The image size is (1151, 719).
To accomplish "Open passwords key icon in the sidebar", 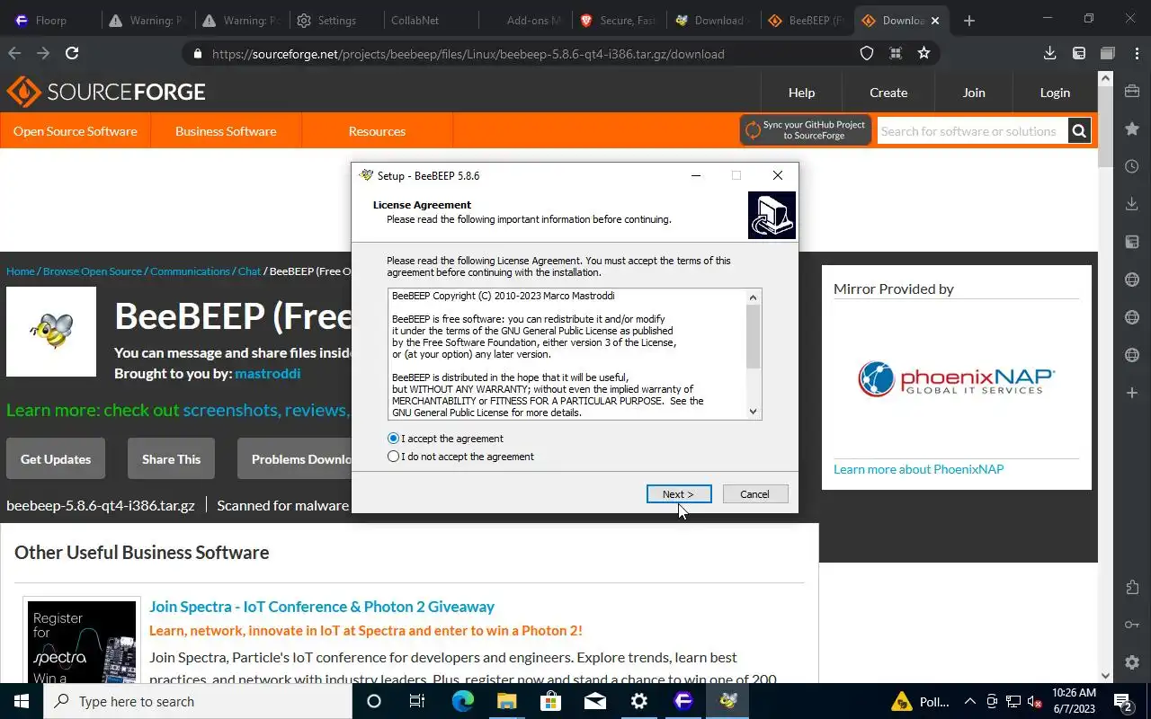I will point(1132,625).
